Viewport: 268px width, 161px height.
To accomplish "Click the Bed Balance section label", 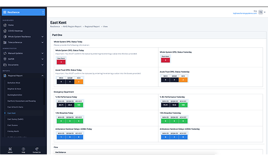I will (x=61, y=152).
